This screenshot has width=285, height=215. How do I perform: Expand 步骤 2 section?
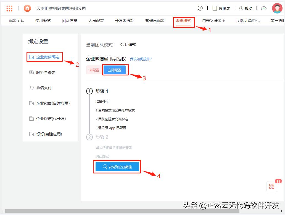(x=102, y=137)
